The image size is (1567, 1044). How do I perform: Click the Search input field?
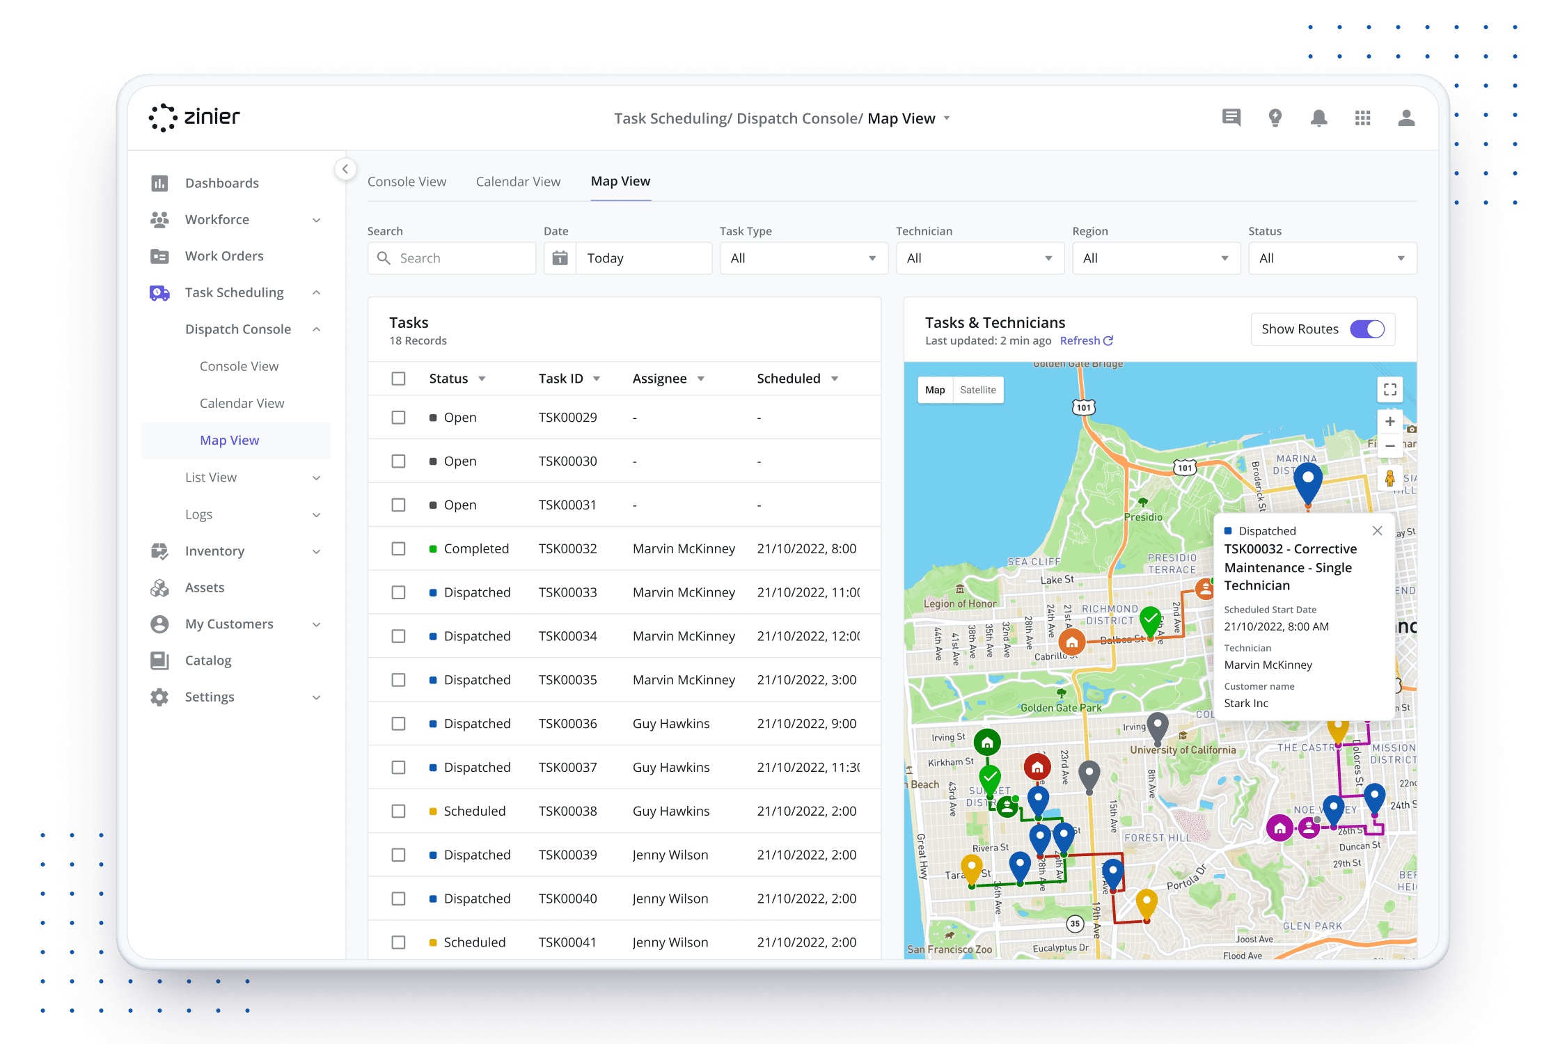[x=452, y=258]
